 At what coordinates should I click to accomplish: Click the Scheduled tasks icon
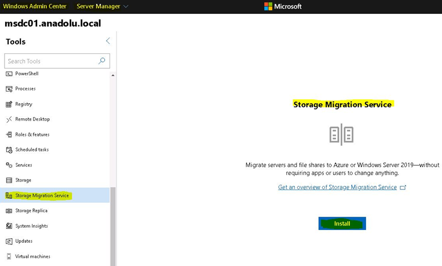tap(9, 150)
